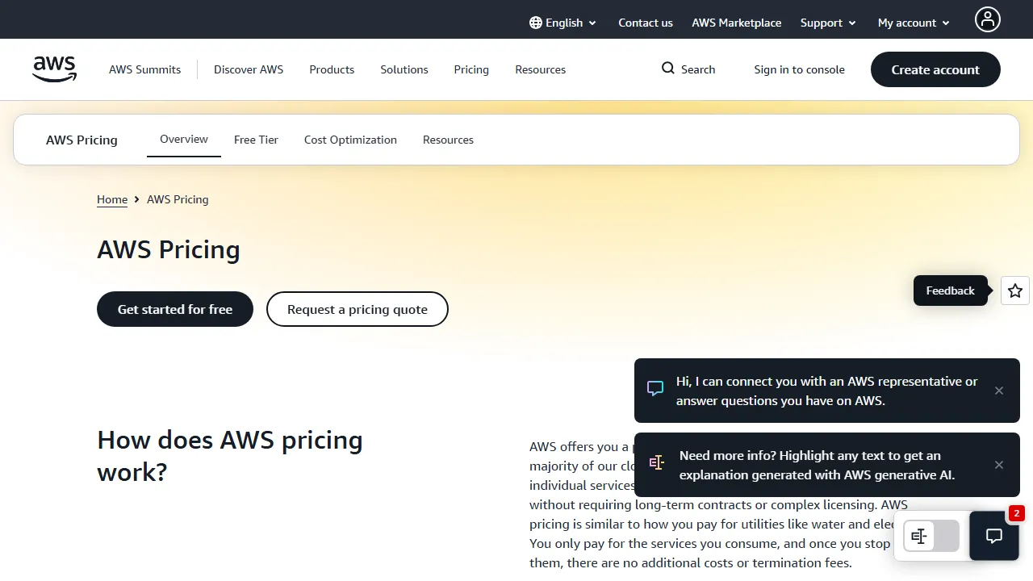Click the AWS Pricing breadcrumb text
Viewport: 1033px width, 581px height.
point(178,199)
